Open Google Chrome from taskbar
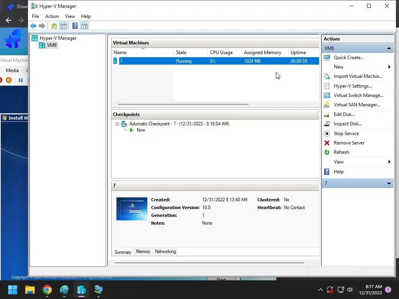This screenshot has height=299, width=399. tap(47, 290)
